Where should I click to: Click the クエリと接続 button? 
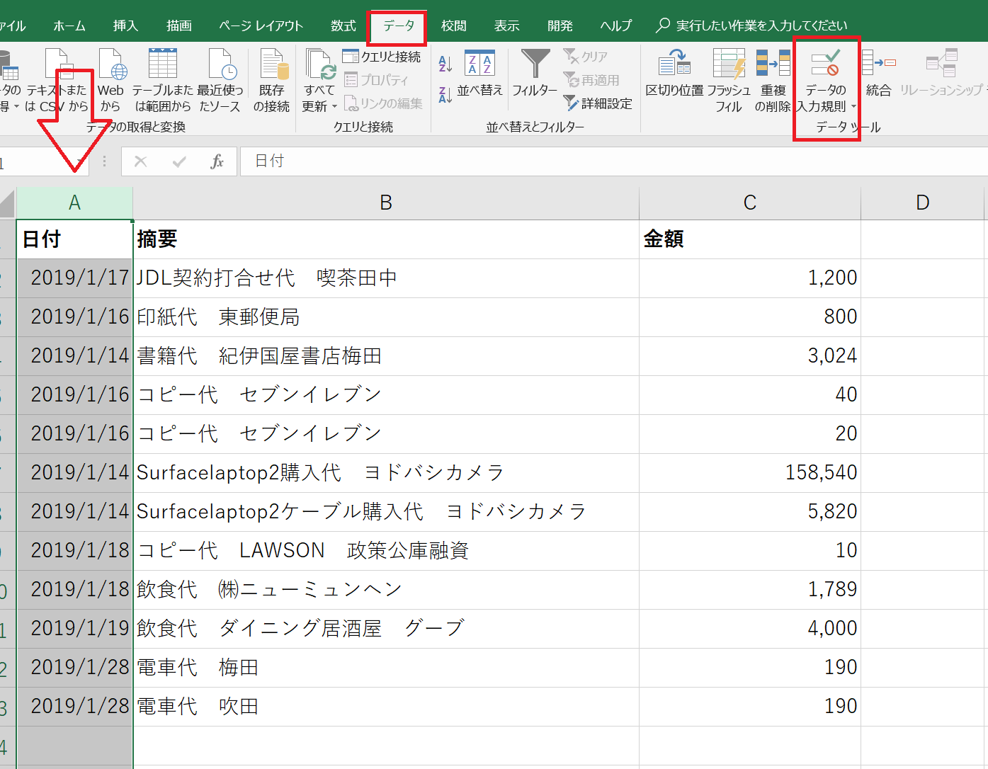click(382, 57)
